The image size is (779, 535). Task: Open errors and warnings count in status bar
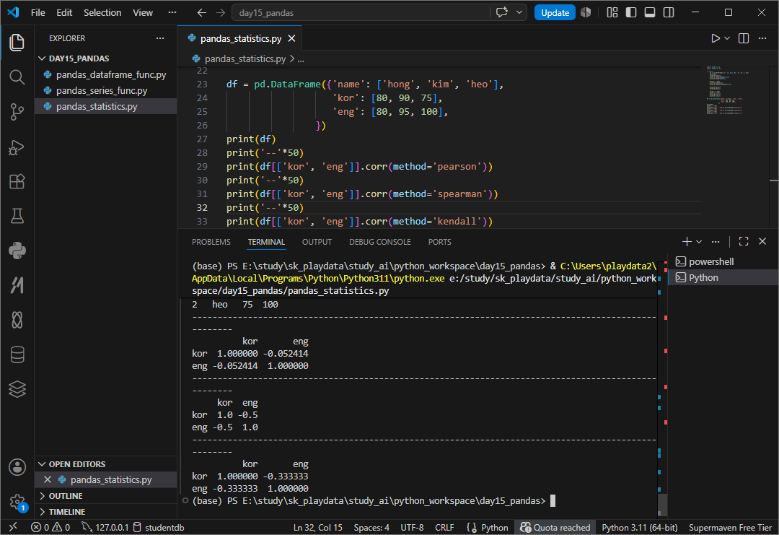click(50, 527)
